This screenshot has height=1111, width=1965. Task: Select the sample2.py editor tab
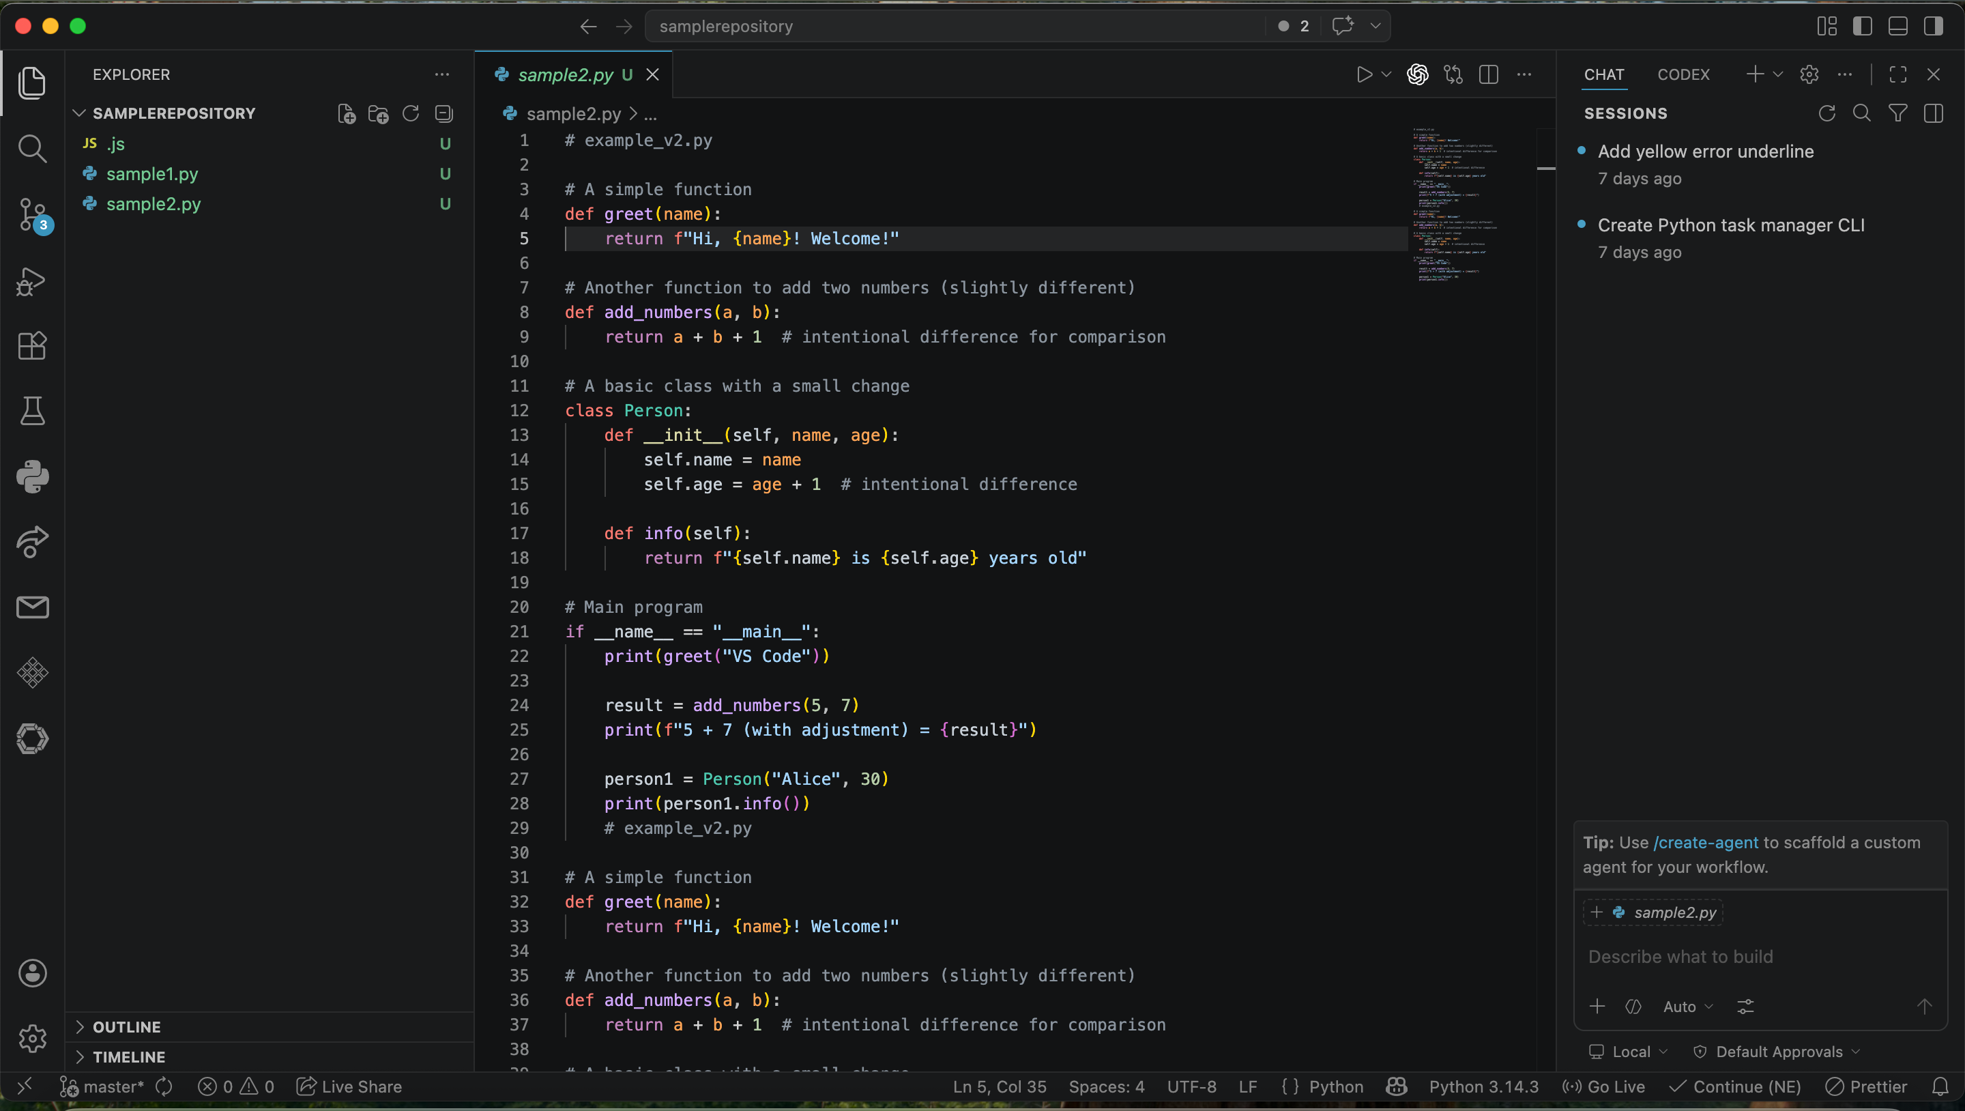pyautogui.click(x=565, y=74)
